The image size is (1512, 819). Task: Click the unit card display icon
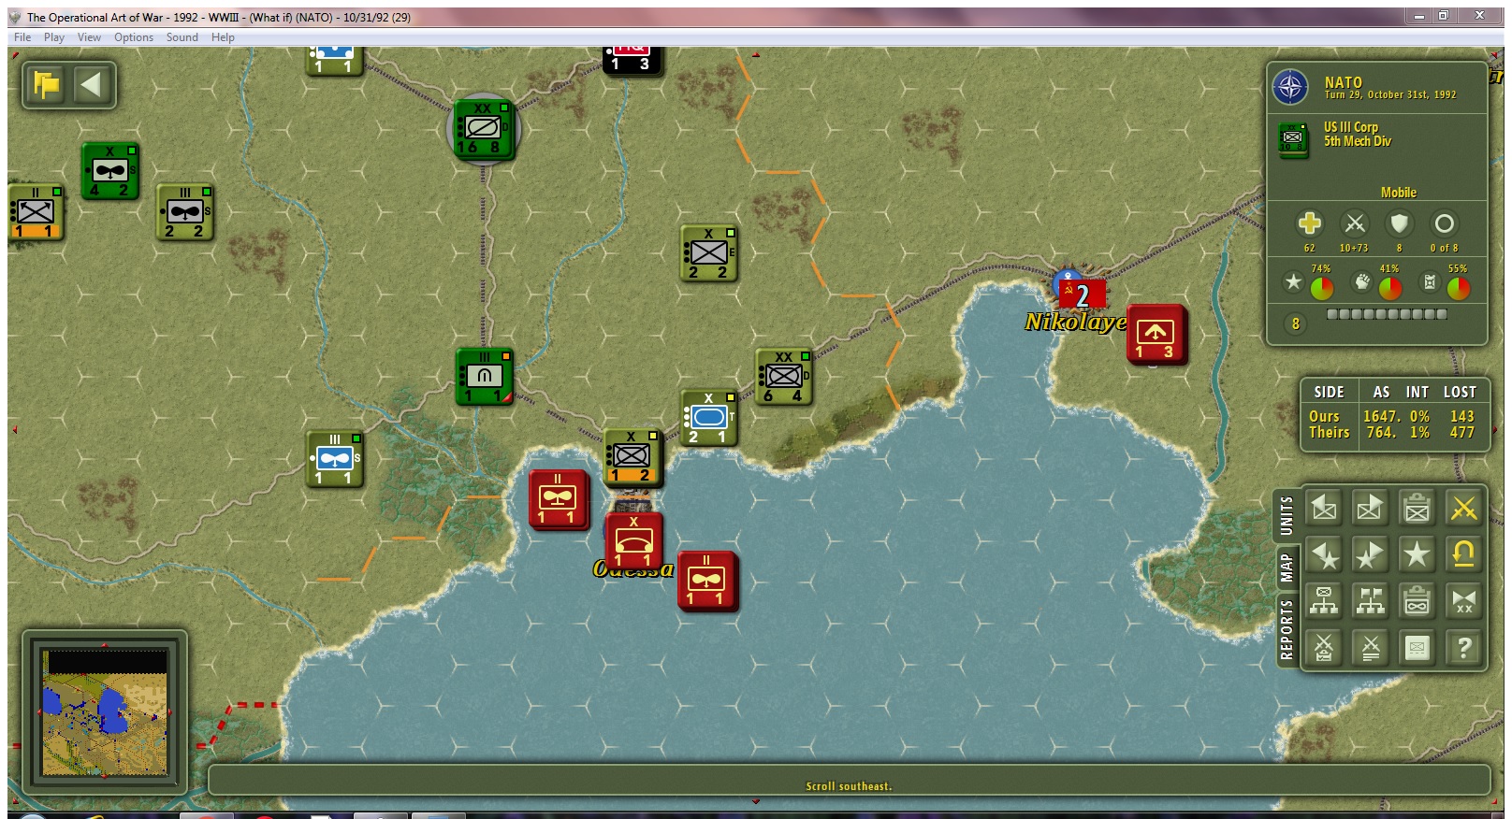coord(1417,647)
